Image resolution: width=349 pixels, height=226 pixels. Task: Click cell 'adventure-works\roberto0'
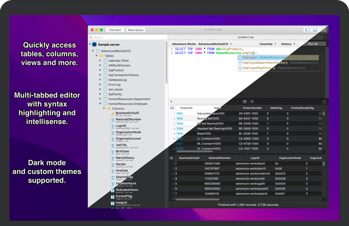[253, 174]
